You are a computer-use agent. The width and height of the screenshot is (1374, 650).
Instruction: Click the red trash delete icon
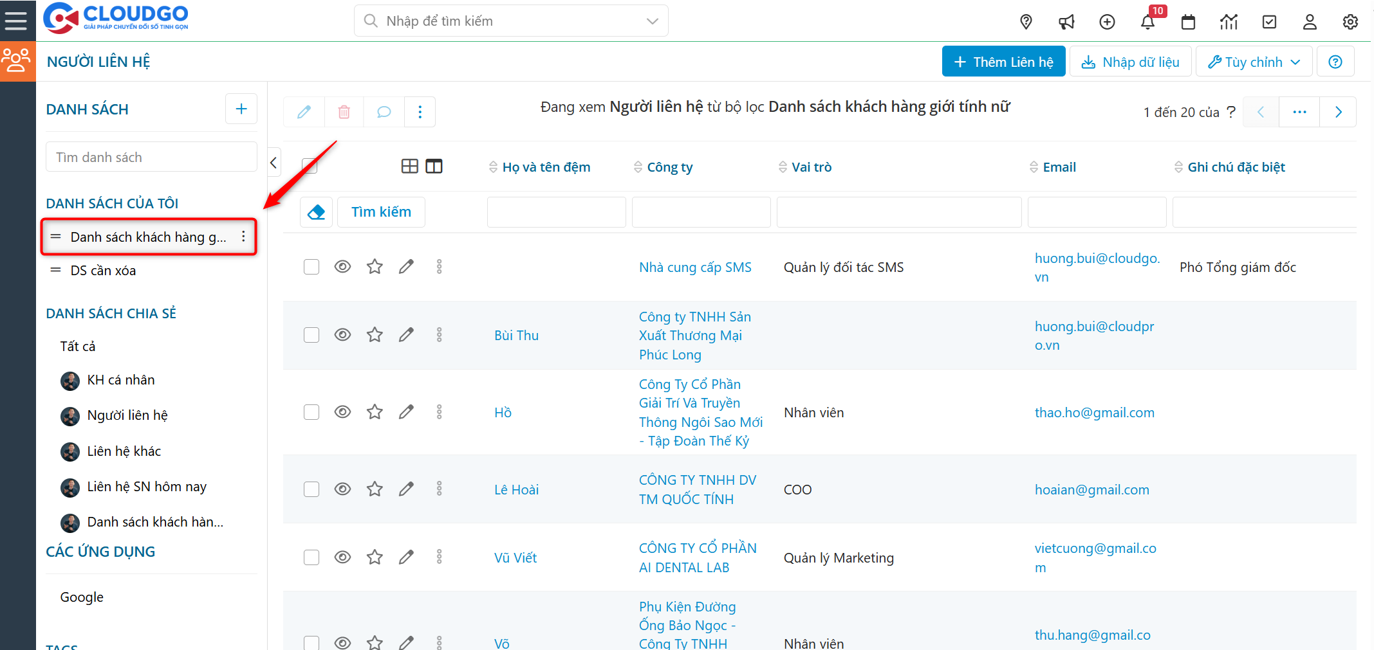(x=344, y=112)
